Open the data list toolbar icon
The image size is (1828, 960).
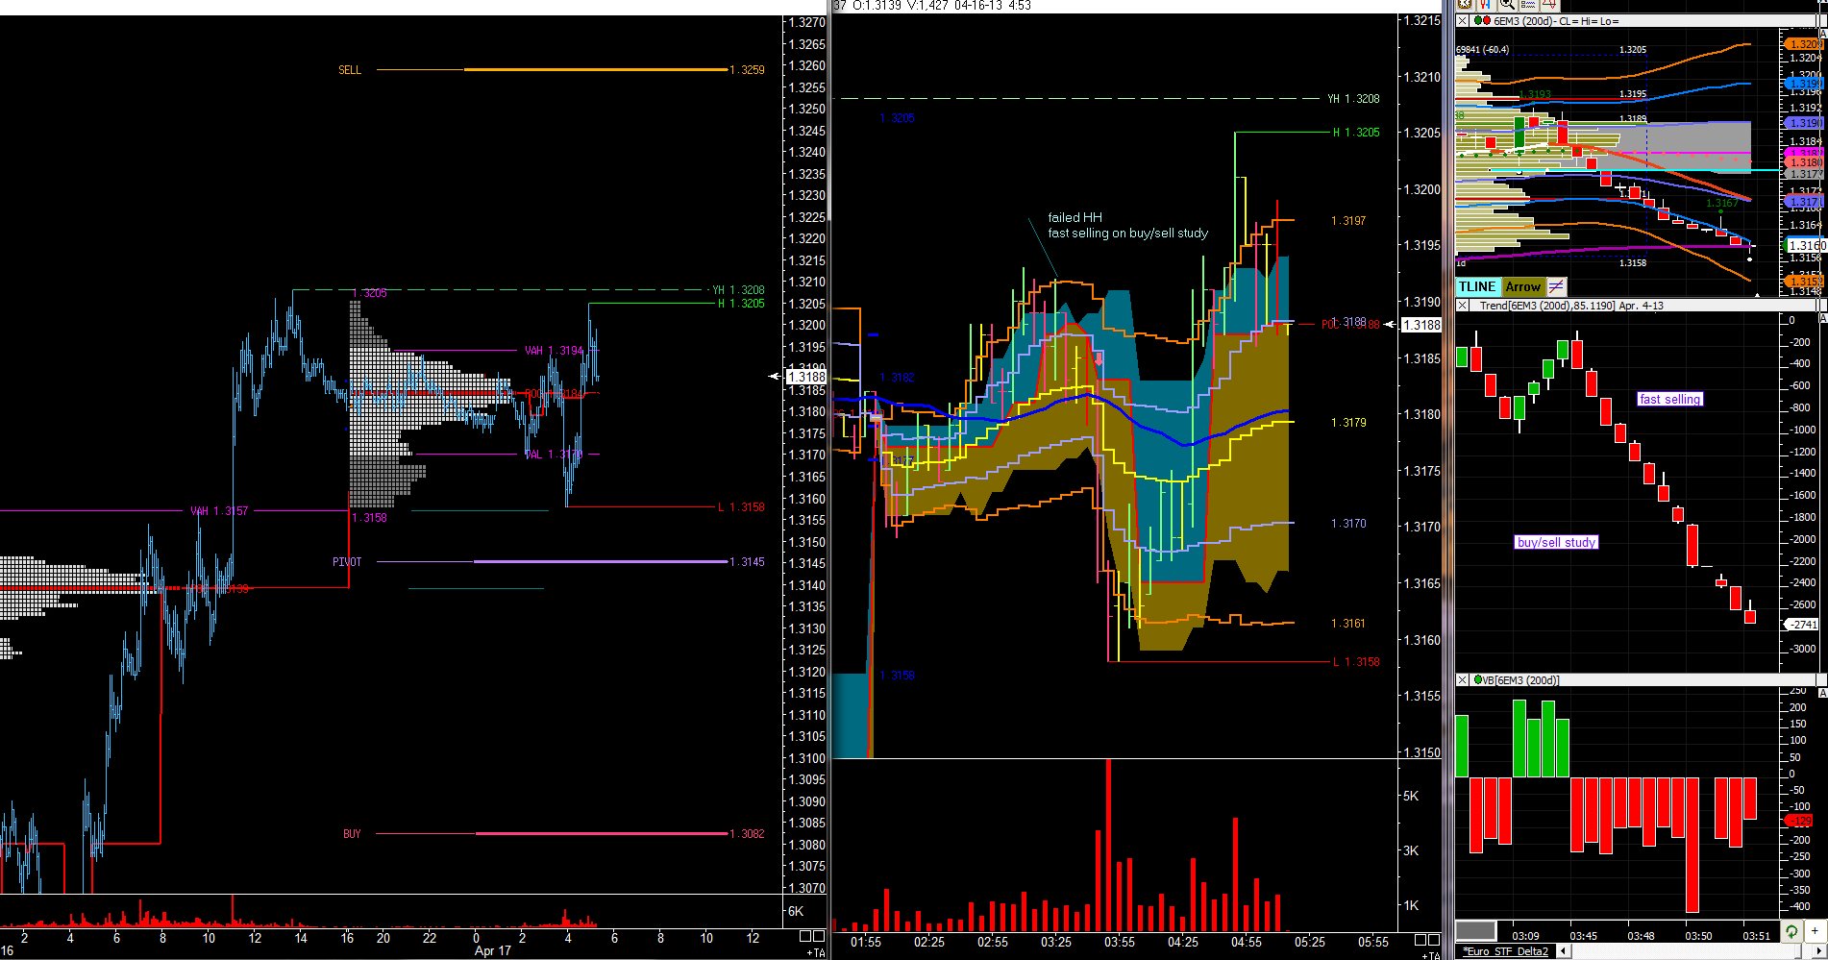coord(1528,5)
